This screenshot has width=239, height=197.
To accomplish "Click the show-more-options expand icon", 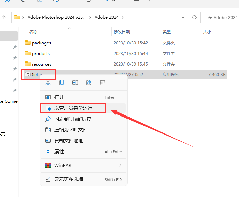I will [48, 179].
